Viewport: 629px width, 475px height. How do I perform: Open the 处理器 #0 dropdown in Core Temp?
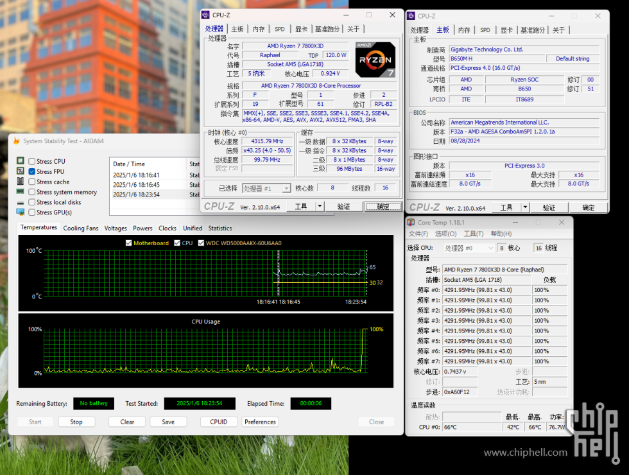[469, 248]
